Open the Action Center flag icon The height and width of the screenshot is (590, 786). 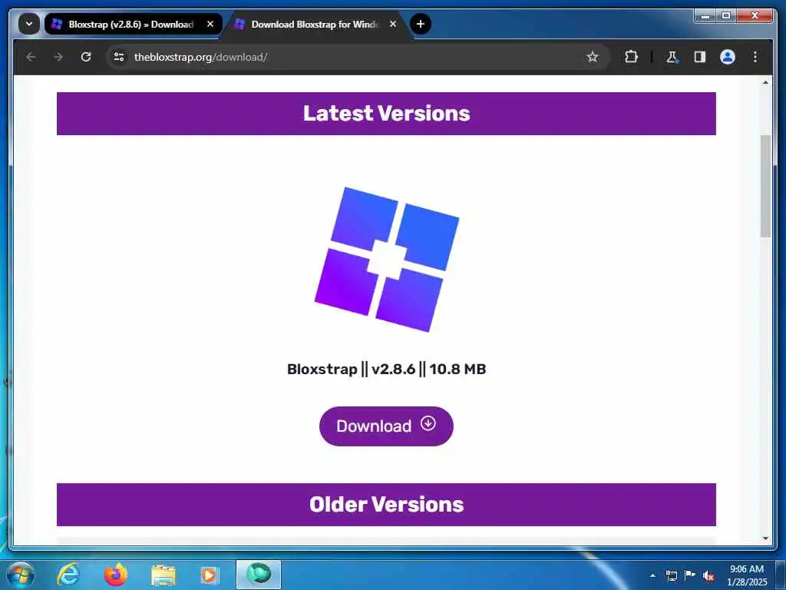(690, 575)
